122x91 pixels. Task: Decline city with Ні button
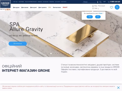(x=98, y=17)
